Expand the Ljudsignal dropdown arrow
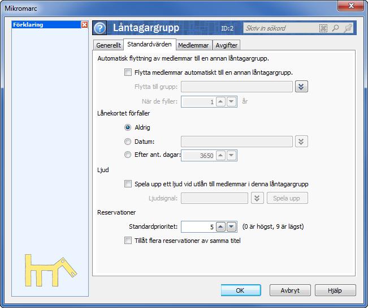The height and width of the screenshot is (308, 368). (257, 198)
